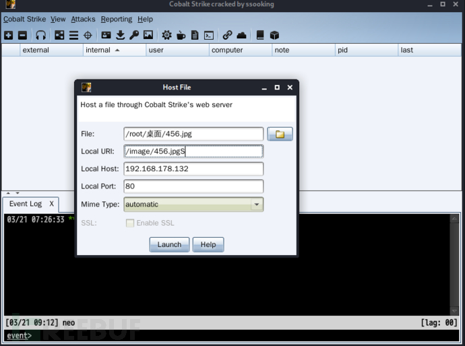Click the 03/21 07:26:33 log timestamp
The height and width of the screenshot is (346, 465).
(36, 219)
